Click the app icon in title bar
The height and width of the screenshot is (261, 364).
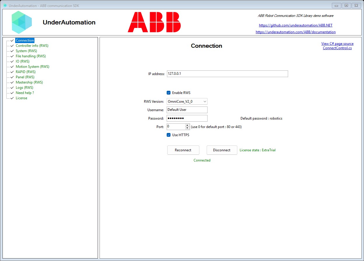tap(5, 6)
